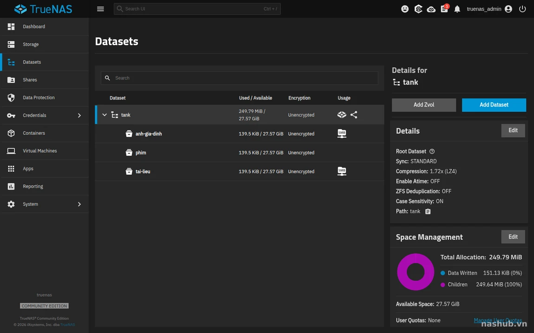
Task: Click the share icon on tank row
Action: pyautogui.click(x=354, y=115)
